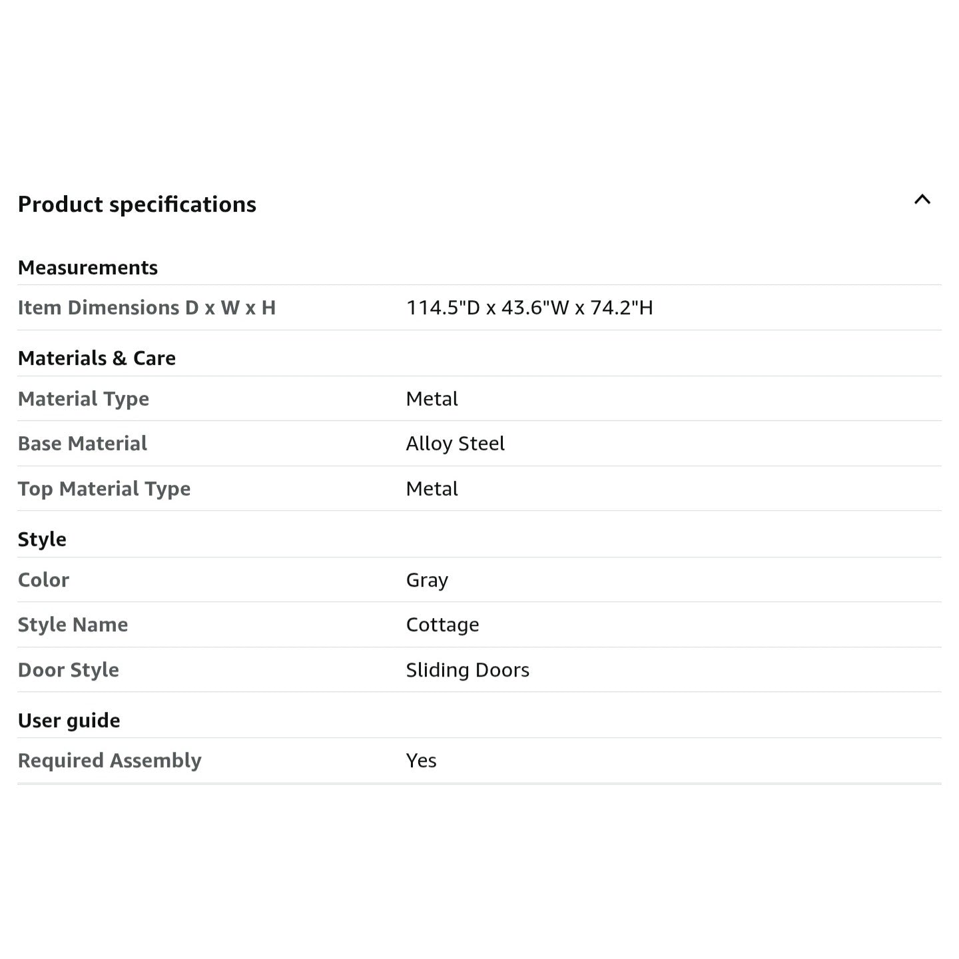Select the Top Material Type label
The image size is (959, 959).
click(104, 489)
